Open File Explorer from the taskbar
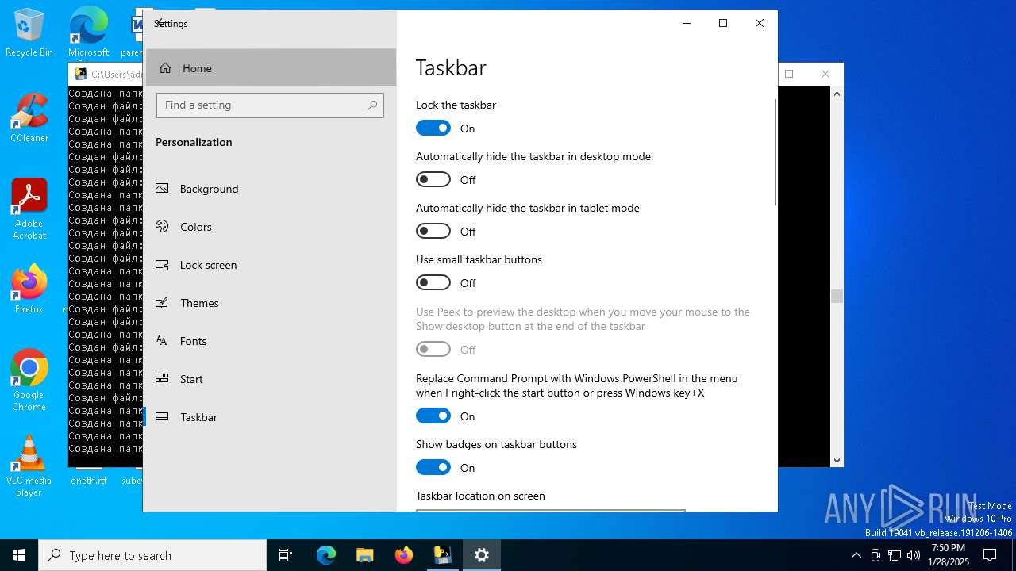 (x=364, y=555)
